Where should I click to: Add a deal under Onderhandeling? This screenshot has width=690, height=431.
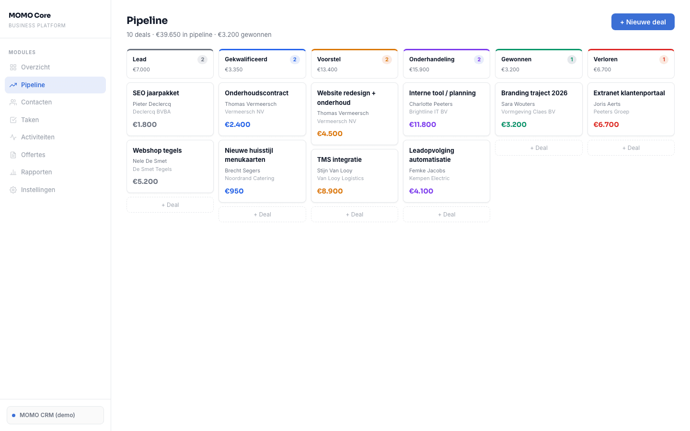[x=446, y=214]
